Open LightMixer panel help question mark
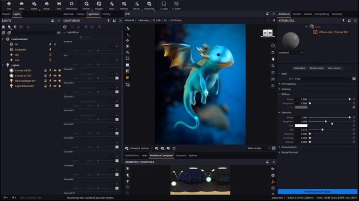This screenshot has width=359, height=201. click(108, 21)
